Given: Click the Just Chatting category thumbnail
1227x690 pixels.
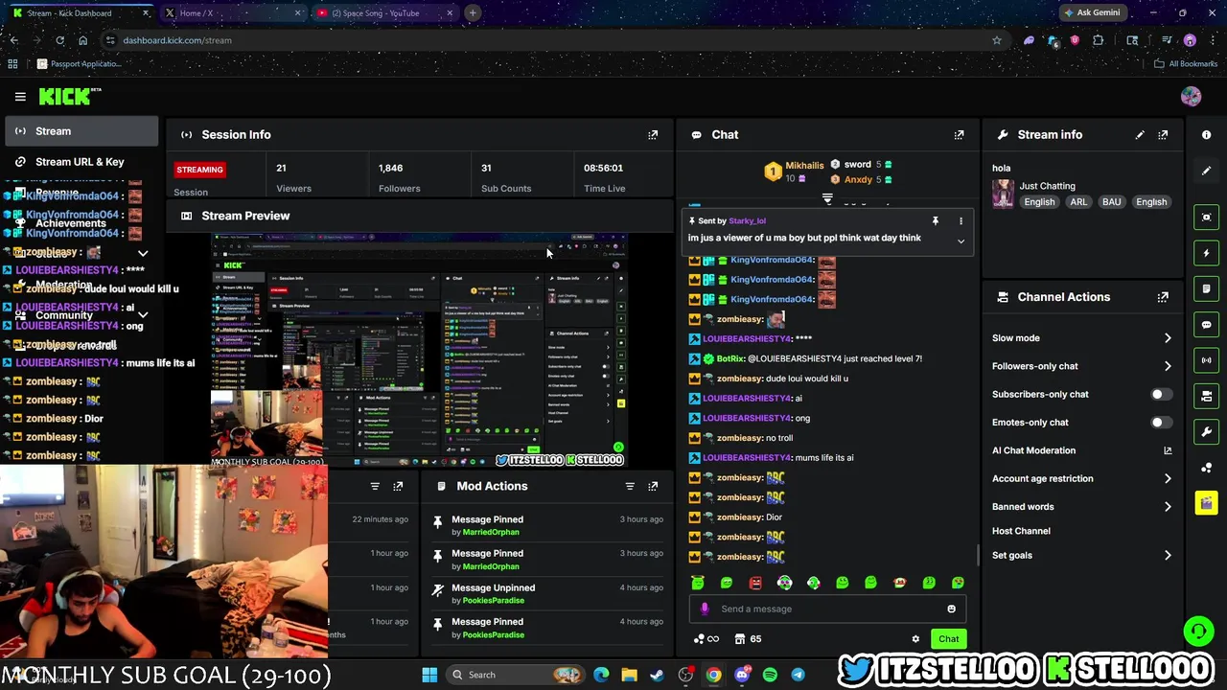Looking at the screenshot, I should [1003, 195].
